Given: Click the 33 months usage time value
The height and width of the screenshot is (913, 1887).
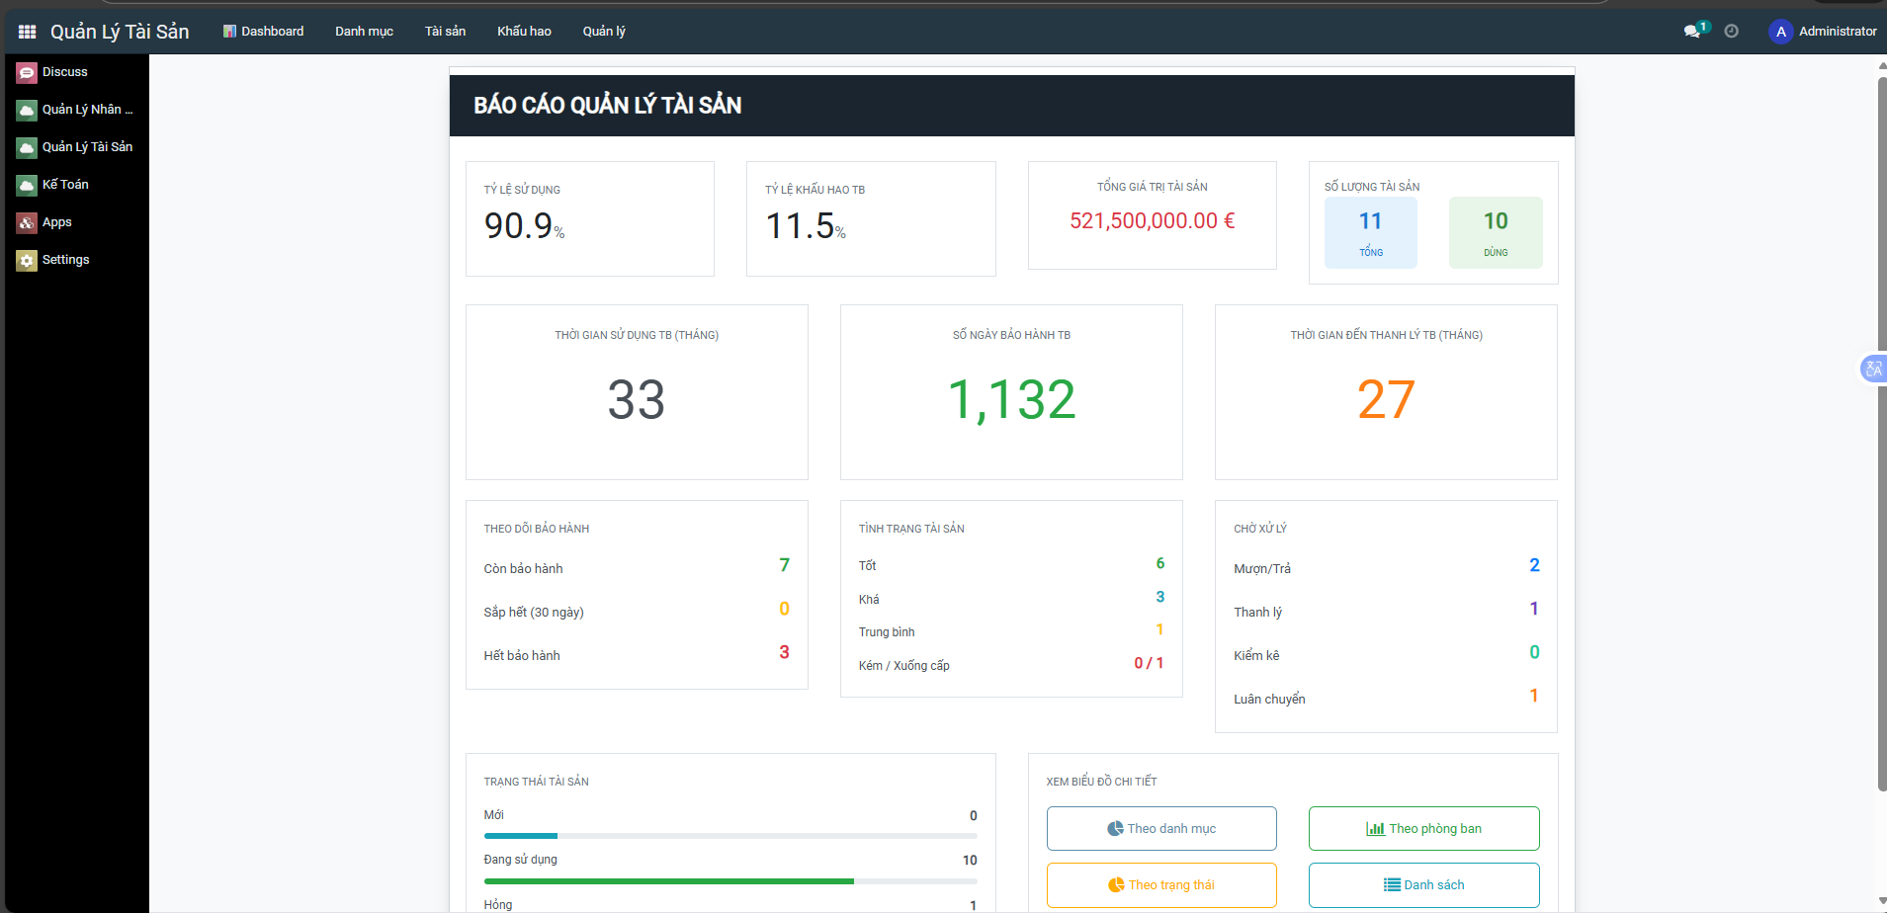Looking at the screenshot, I should (637, 400).
